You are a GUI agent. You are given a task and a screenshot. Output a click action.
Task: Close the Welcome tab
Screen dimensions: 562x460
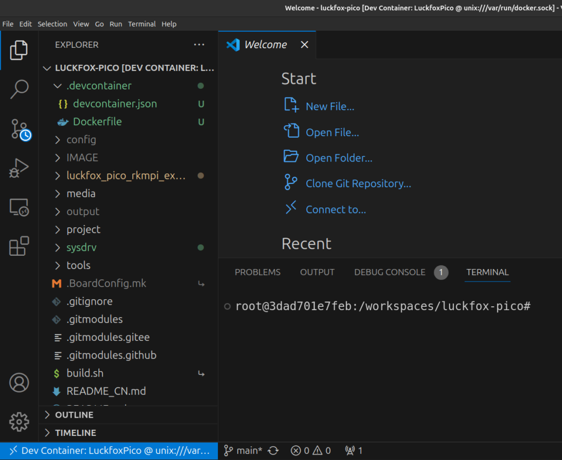pyautogui.click(x=304, y=44)
